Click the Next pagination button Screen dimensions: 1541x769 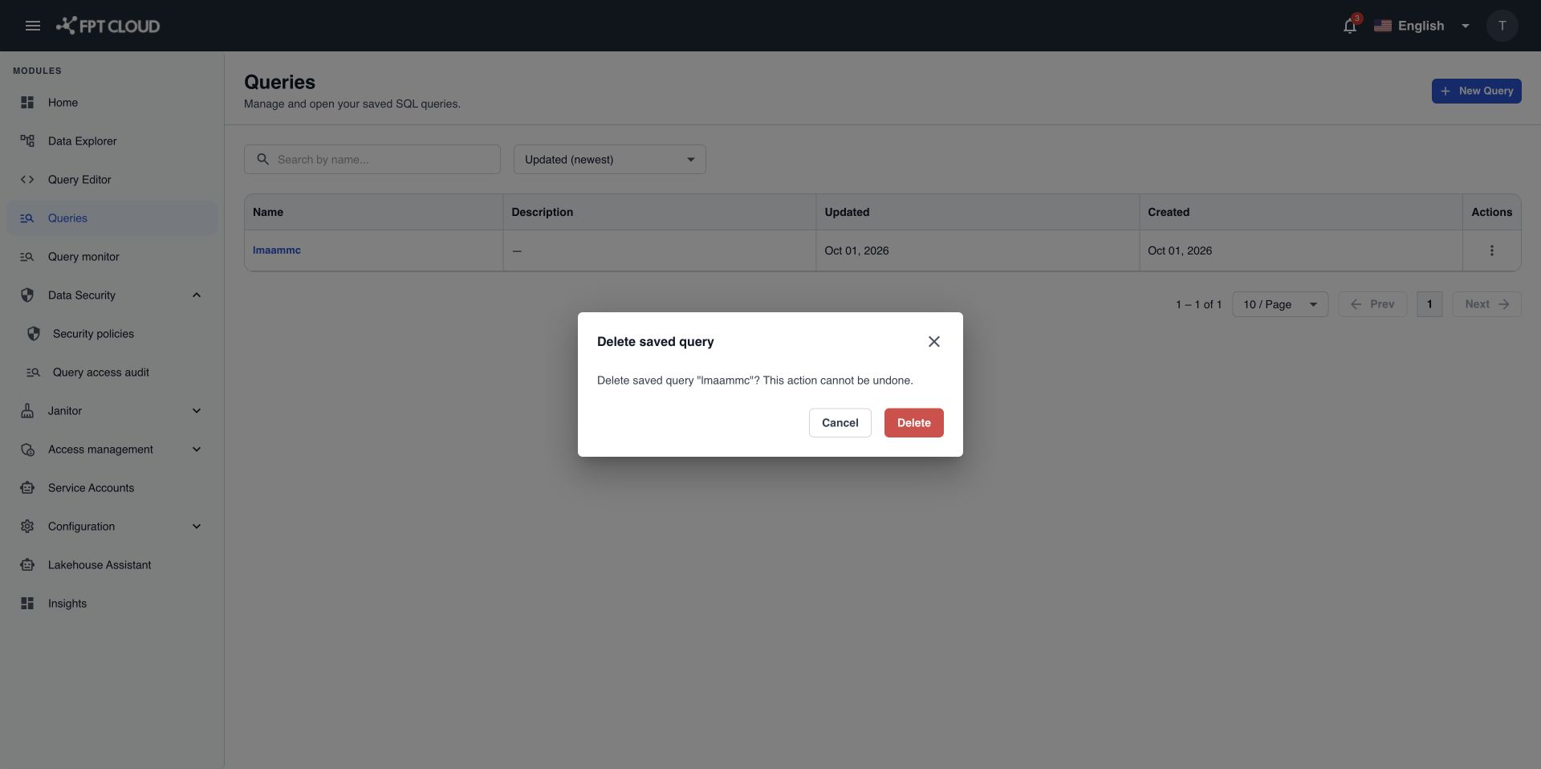(x=1486, y=304)
